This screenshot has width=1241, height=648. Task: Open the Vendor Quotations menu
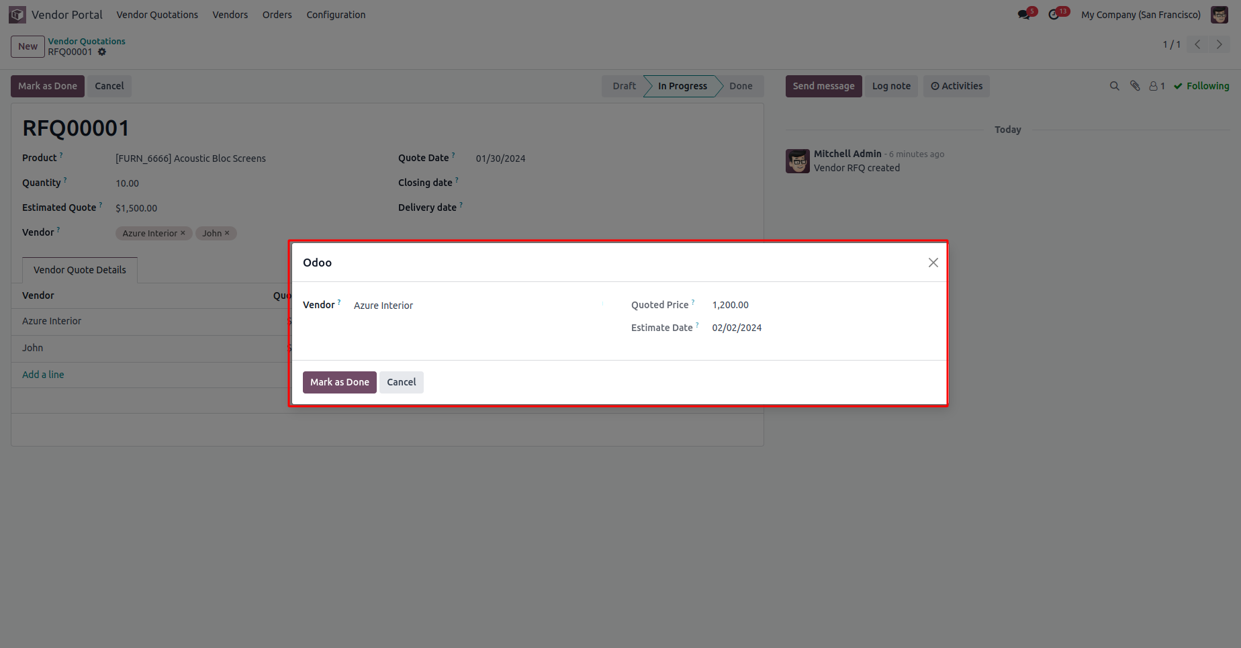pyautogui.click(x=157, y=15)
